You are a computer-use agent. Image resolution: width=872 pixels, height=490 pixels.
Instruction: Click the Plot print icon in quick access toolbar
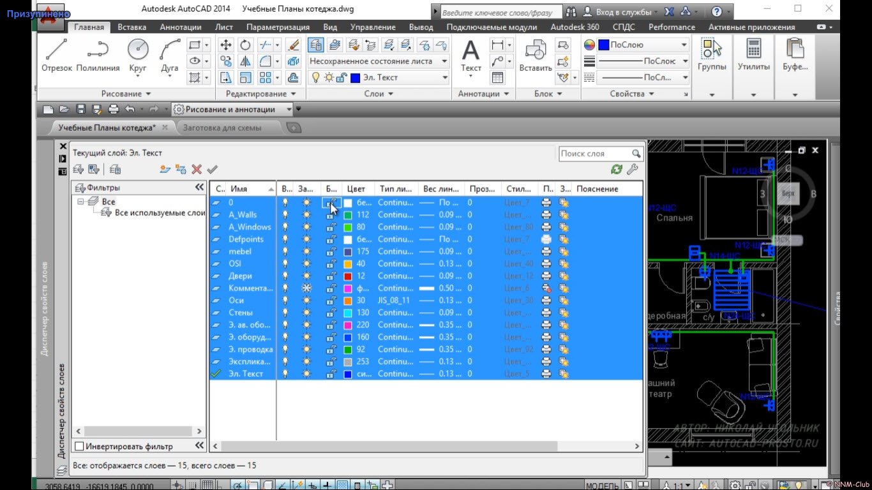114,109
